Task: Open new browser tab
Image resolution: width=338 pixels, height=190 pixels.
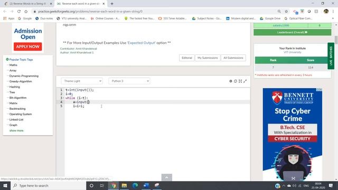Action: point(112,4)
